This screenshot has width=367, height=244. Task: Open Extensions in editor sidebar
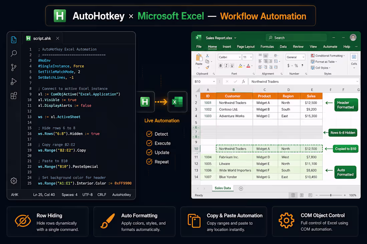click(14, 96)
